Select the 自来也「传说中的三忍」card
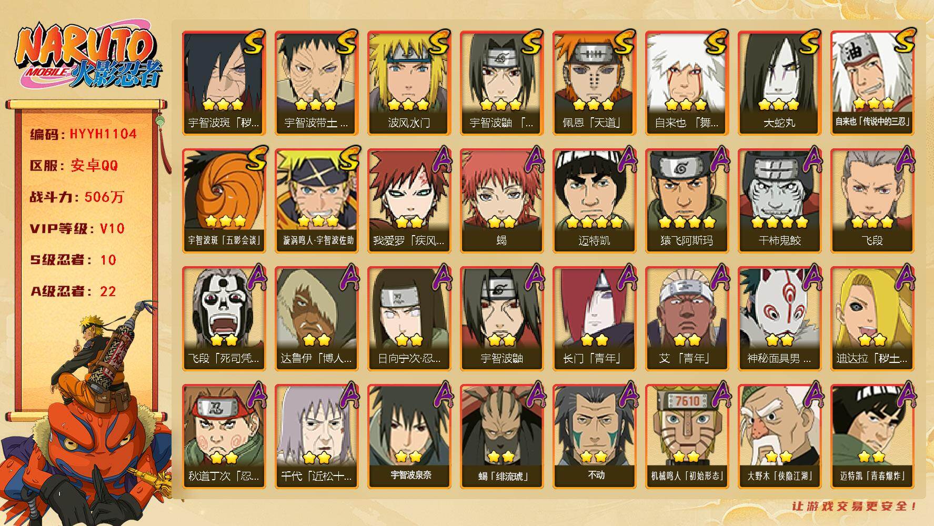934x526 pixels. tap(872, 83)
